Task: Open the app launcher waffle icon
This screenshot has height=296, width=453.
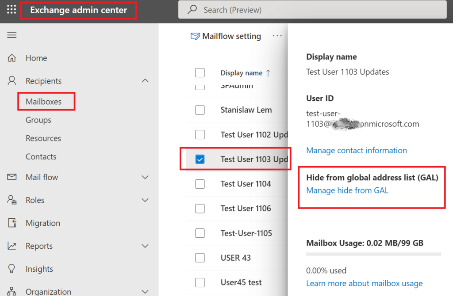Action: (12, 10)
